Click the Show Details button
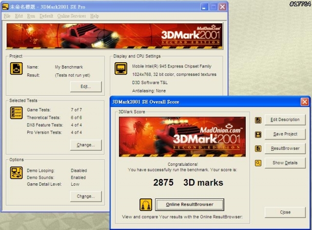This screenshot has height=230, width=312. point(285,163)
